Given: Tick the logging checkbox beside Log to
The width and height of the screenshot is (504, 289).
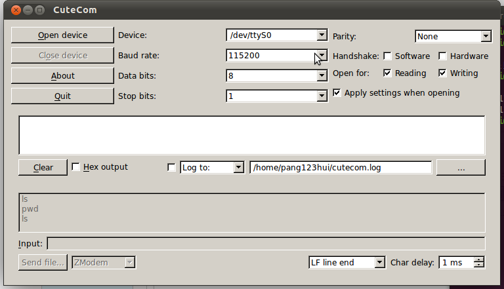Looking at the screenshot, I should [172, 167].
